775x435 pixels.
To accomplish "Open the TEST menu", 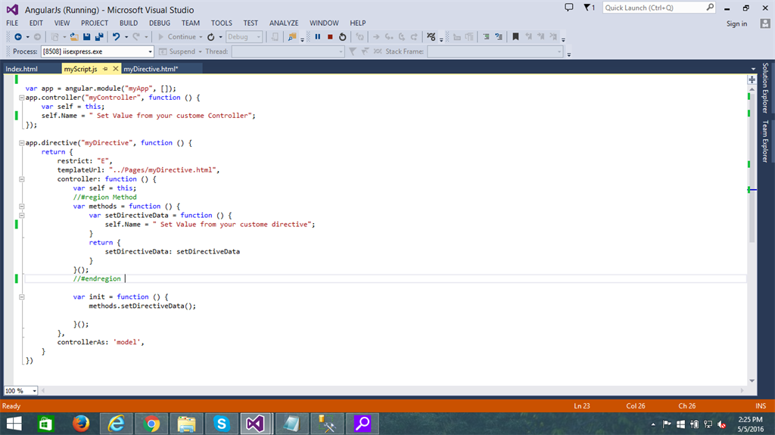I will click(x=251, y=23).
